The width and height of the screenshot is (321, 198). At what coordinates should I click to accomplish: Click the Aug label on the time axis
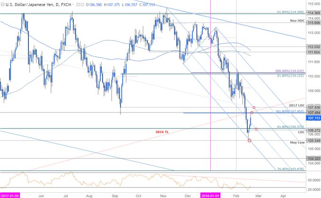pos(89,196)
